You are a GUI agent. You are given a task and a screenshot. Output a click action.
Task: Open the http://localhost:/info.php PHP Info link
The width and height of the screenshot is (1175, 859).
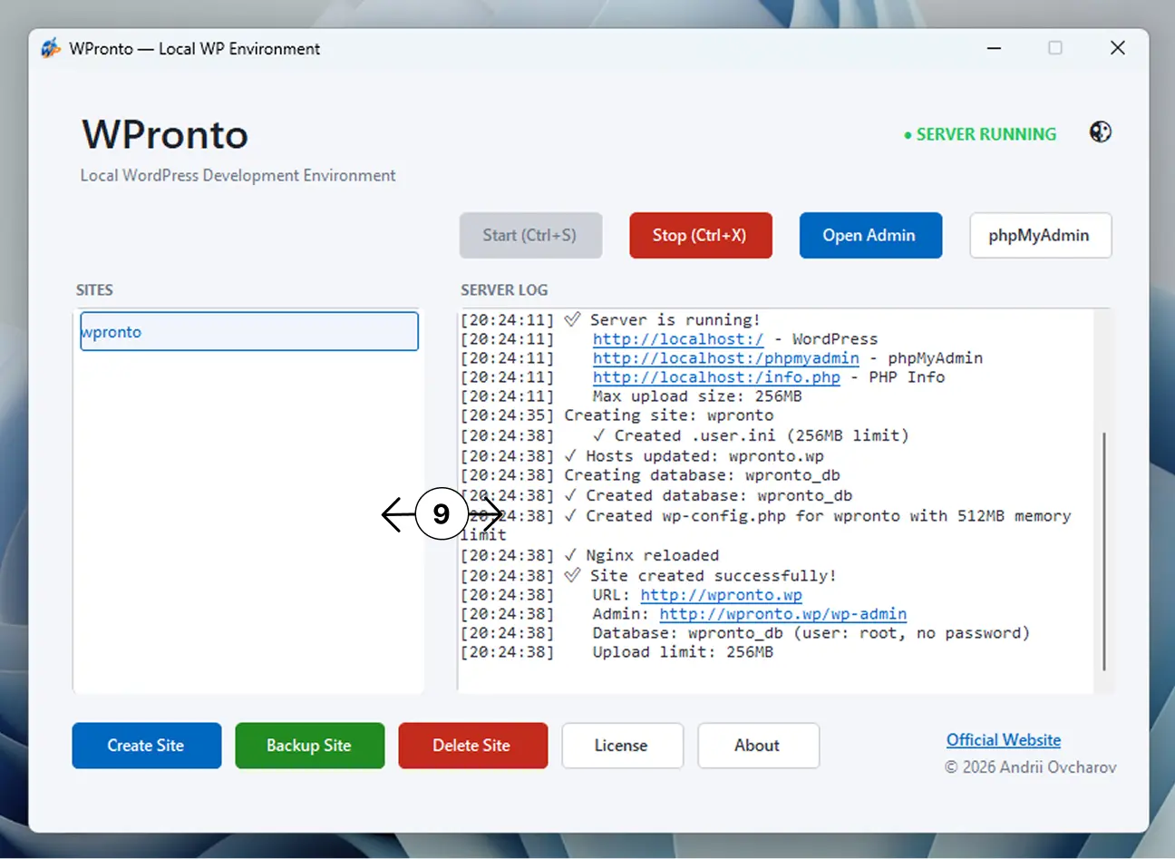(716, 377)
